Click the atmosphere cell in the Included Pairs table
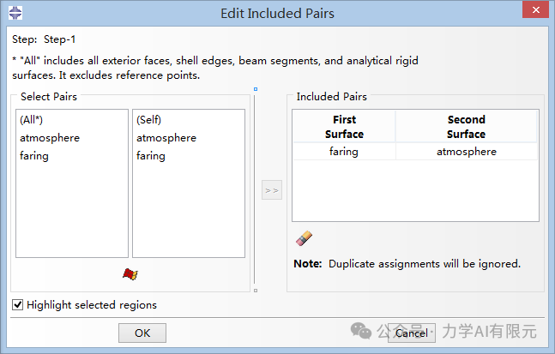This screenshot has height=354, width=555. tap(467, 152)
